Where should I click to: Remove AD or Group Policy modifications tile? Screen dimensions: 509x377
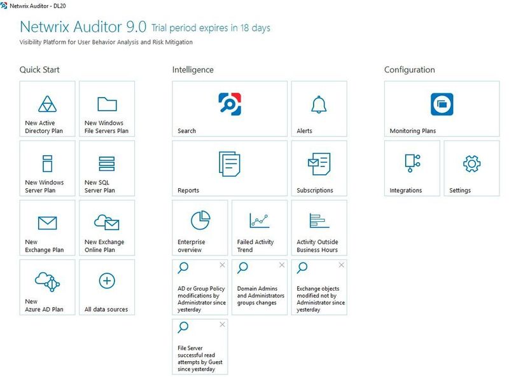pyautogui.click(x=222, y=265)
